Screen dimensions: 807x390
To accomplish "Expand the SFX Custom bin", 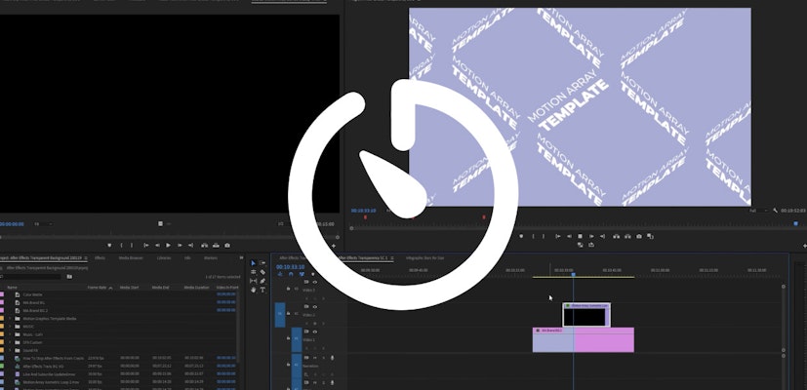I will (10, 342).
